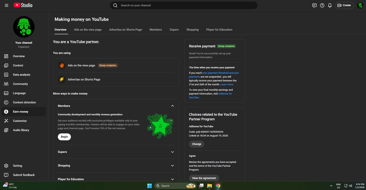The image size is (366, 190).
Task: Open the notifications bell
Action: [x=330, y=5]
